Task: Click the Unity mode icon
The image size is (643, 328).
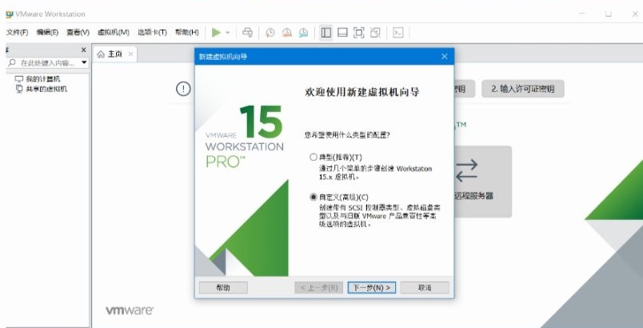Action: (x=375, y=32)
